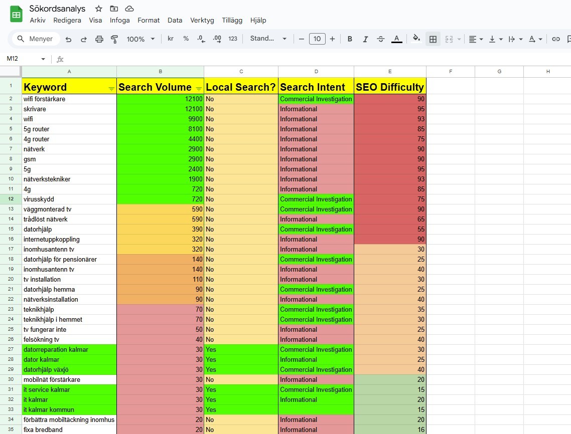
Task: Open the Search Volume filter icon
Action: coord(199,88)
